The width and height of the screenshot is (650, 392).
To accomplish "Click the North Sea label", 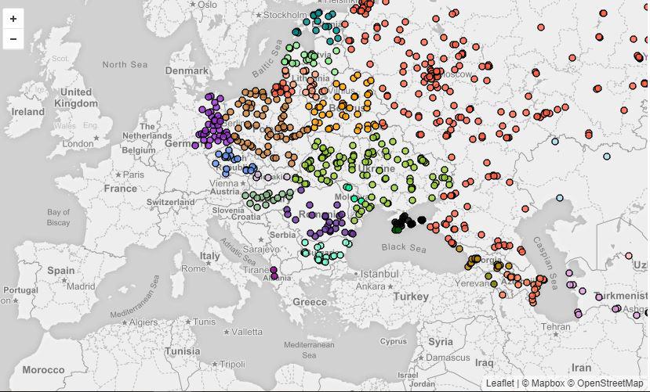I will 125,64.
